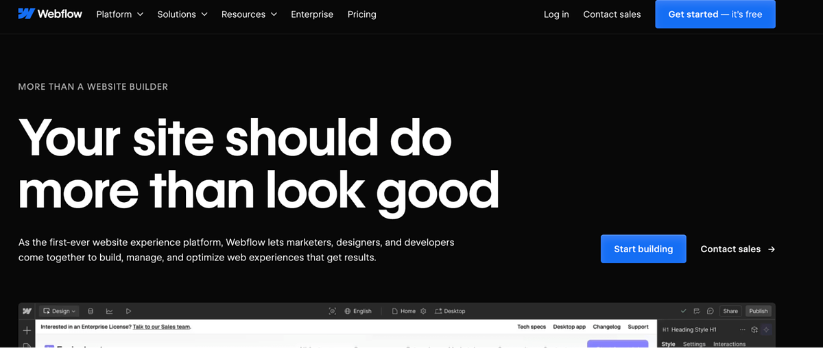Switch to the Interactions tab
This screenshot has height=348, width=823.
point(729,344)
